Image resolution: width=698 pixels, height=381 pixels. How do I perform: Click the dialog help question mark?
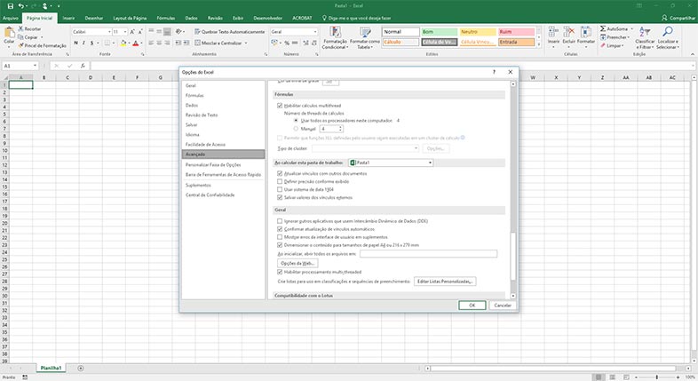[x=494, y=72]
